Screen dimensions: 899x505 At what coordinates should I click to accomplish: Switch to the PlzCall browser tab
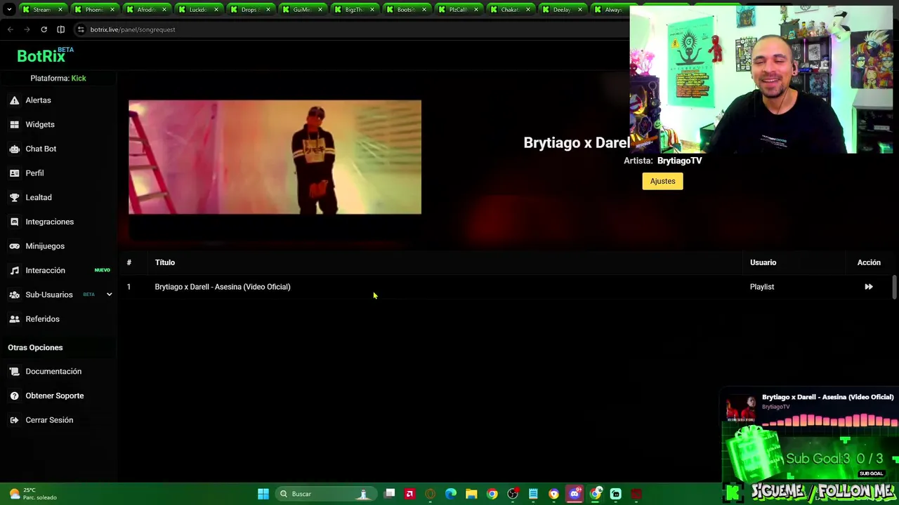(x=458, y=10)
